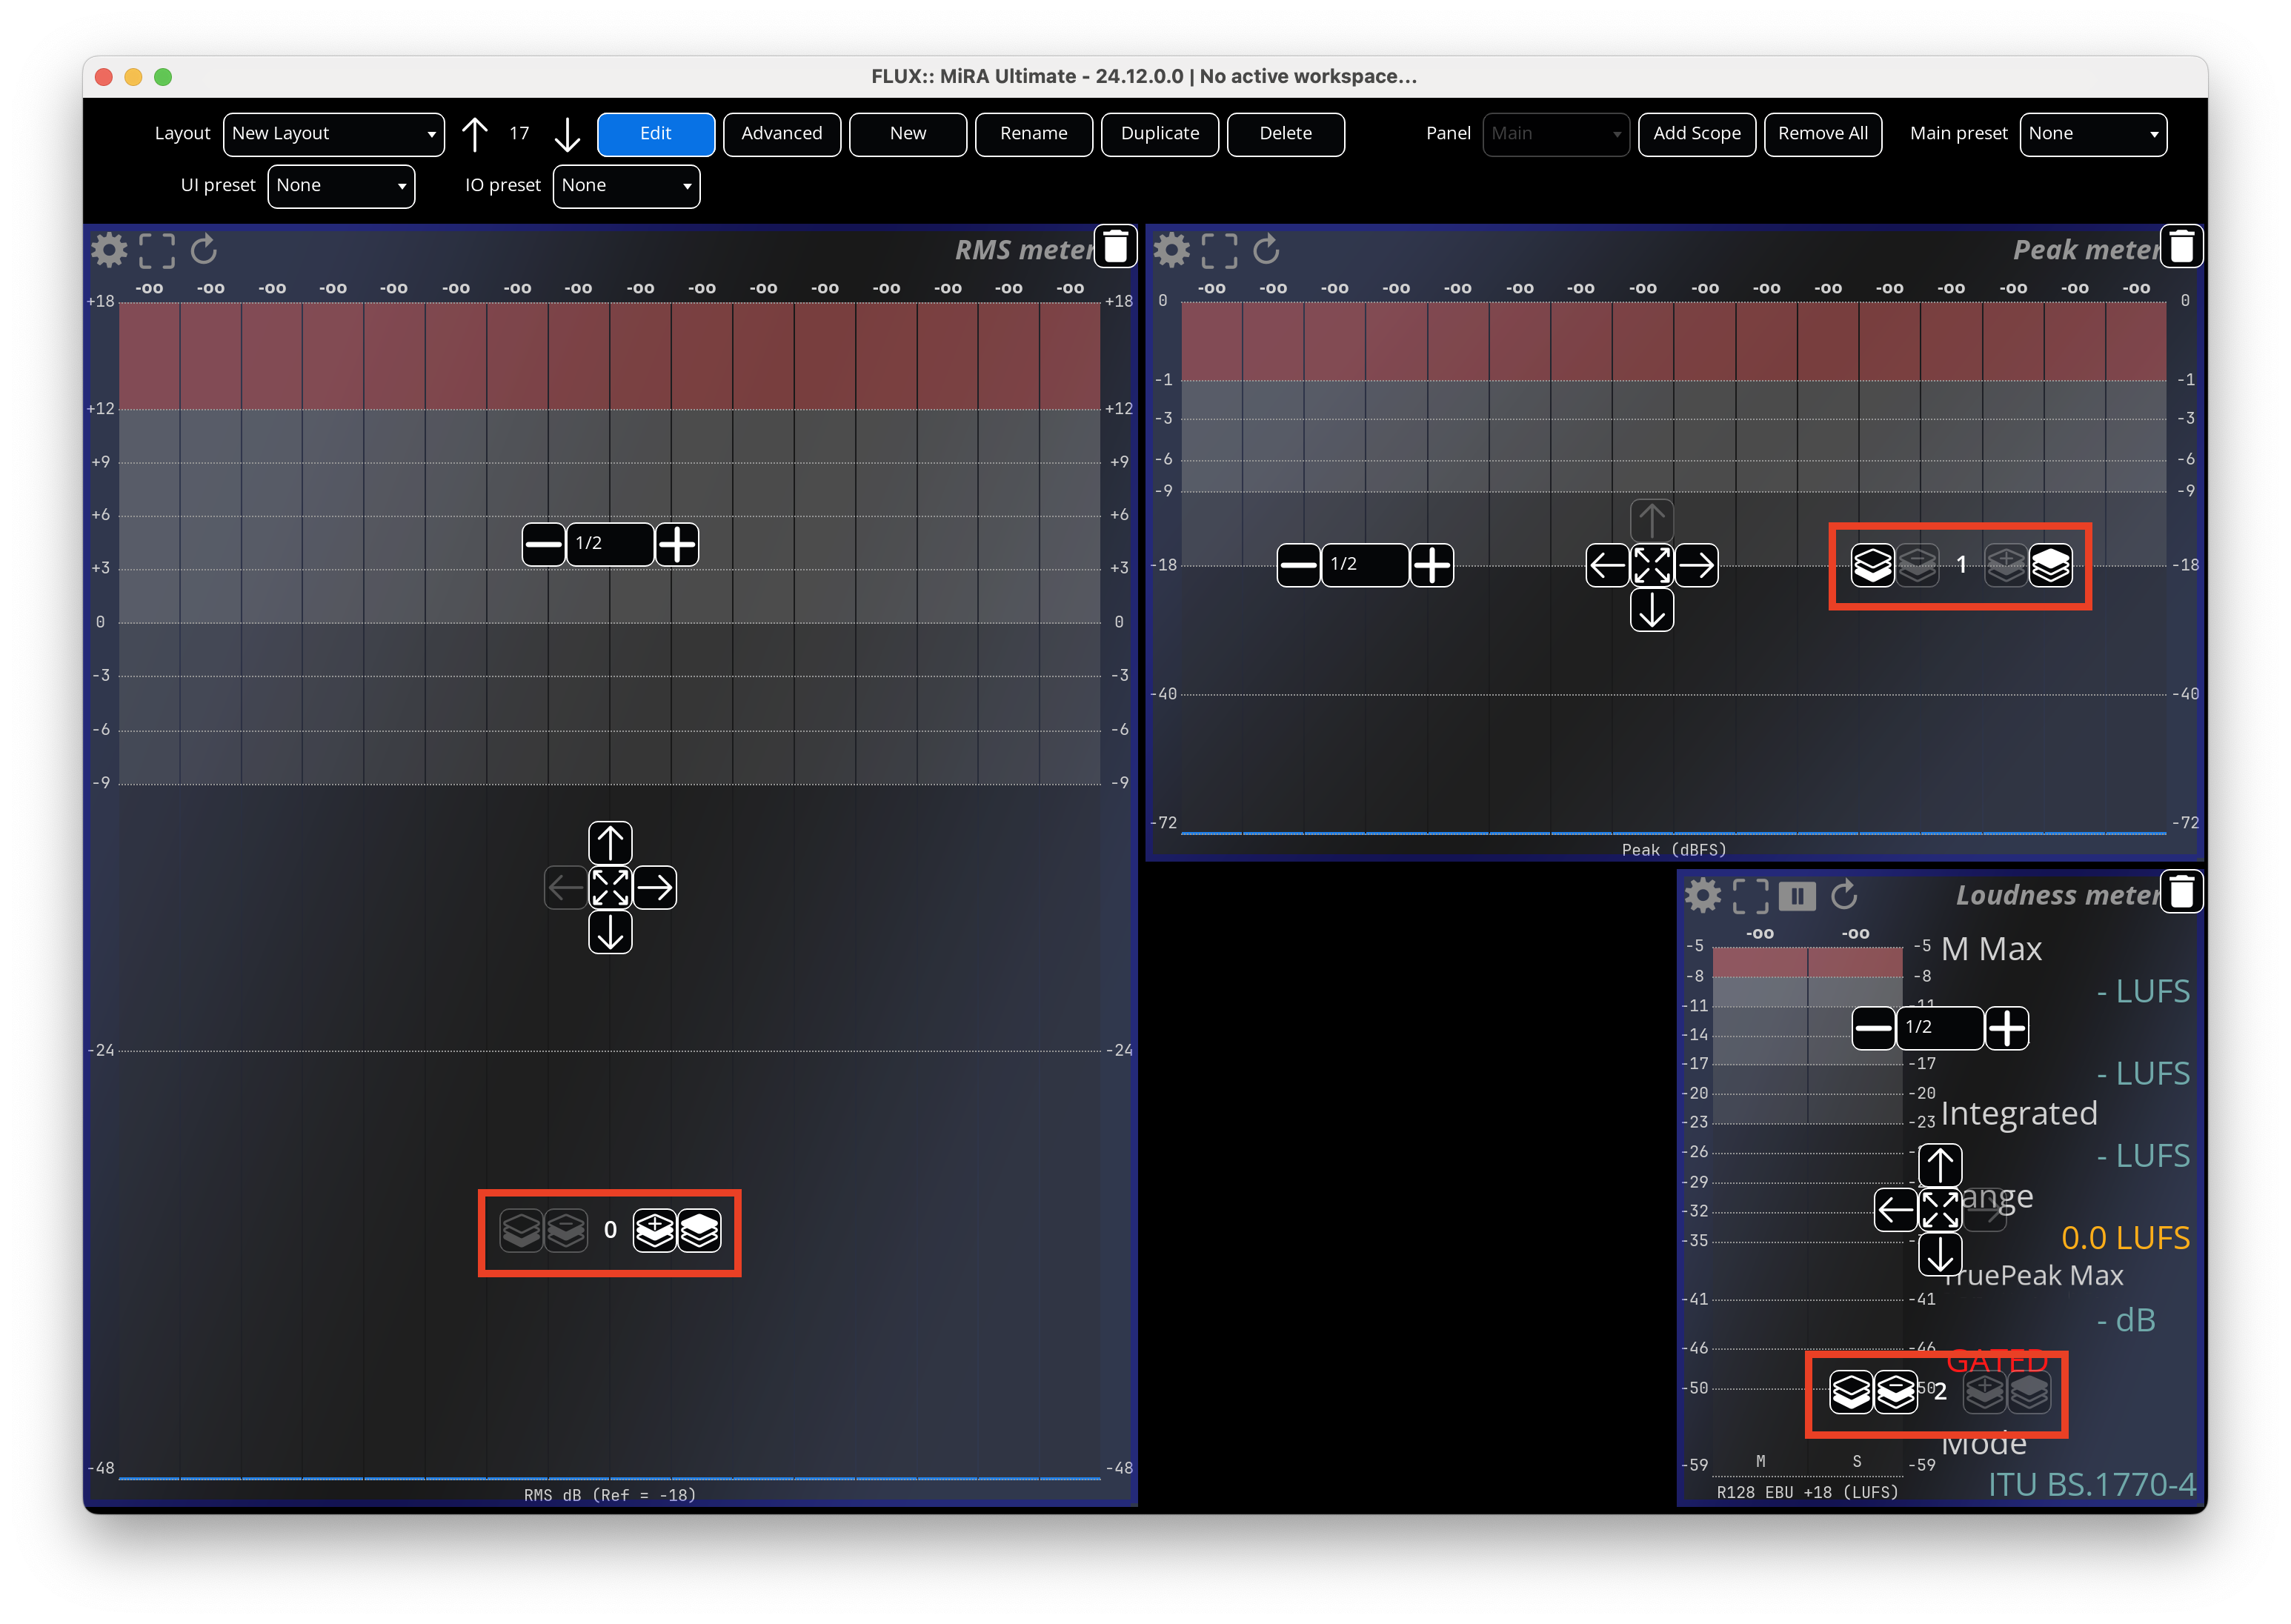Move Peak meter scope left
Screen dimensions: 2291x1624
1607,565
